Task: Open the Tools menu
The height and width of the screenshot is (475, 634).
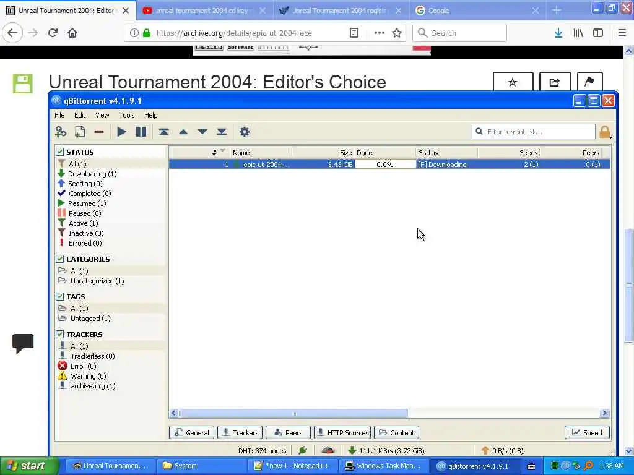Action: pos(126,115)
